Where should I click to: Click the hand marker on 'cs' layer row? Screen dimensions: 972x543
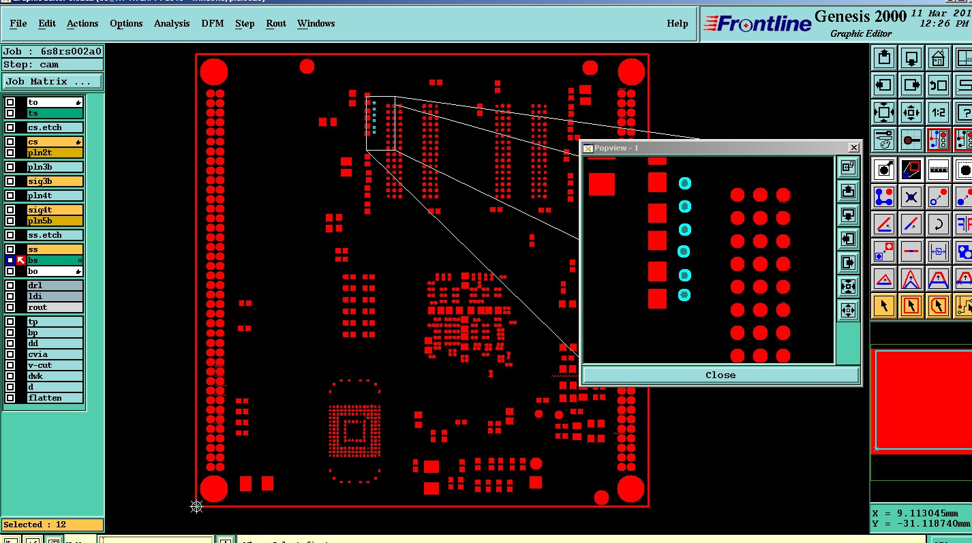point(79,142)
